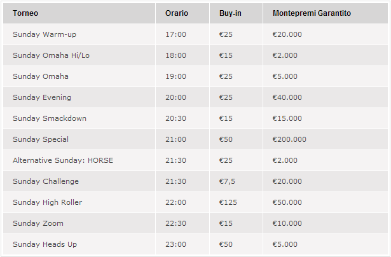Select Alternative Sunday: HORSE tournament name

pos(63,160)
